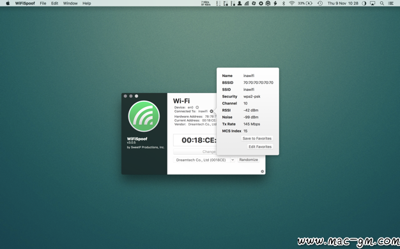Click the battery 33% indicator

click(305, 3)
